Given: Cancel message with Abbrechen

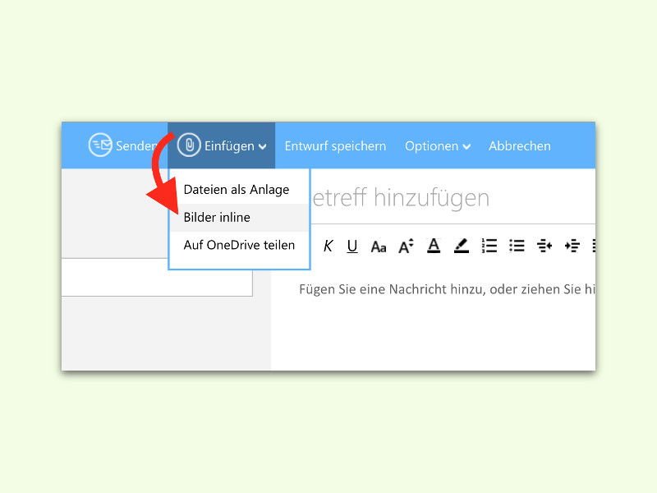Looking at the screenshot, I should point(520,146).
